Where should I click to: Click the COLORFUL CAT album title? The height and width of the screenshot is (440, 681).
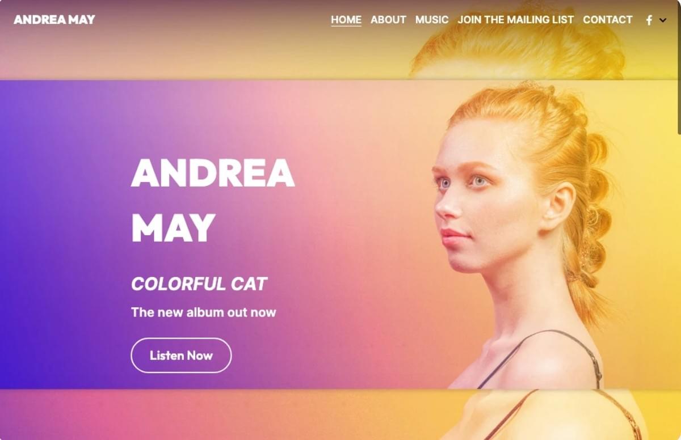199,284
